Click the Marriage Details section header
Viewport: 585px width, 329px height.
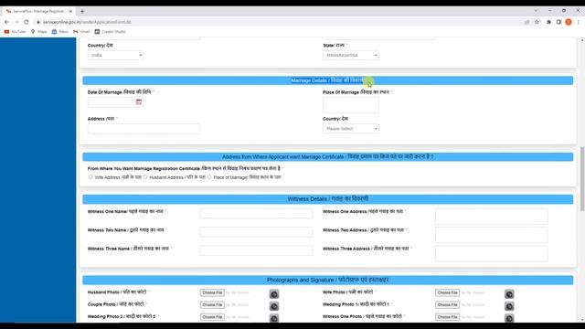click(328, 80)
